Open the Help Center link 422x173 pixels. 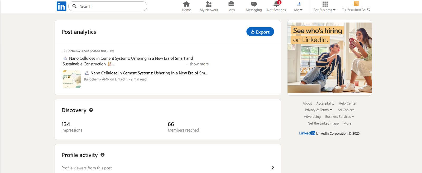[x=348, y=103]
